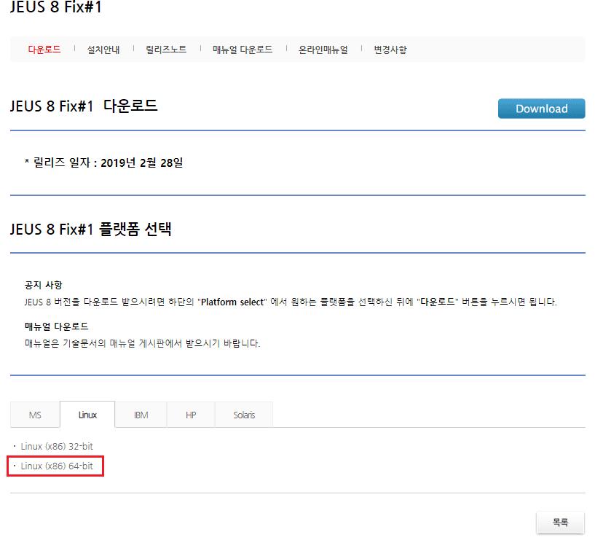Screen dimensions: 595x540
Task: Switch to the Solaris platform tab
Action: (244, 415)
